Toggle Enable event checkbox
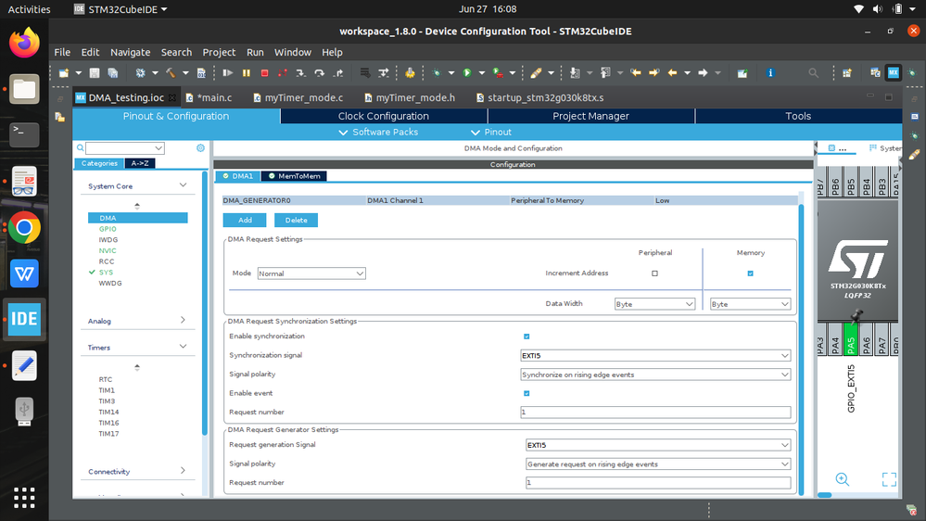This screenshot has height=521, width=926. point(526,393)
